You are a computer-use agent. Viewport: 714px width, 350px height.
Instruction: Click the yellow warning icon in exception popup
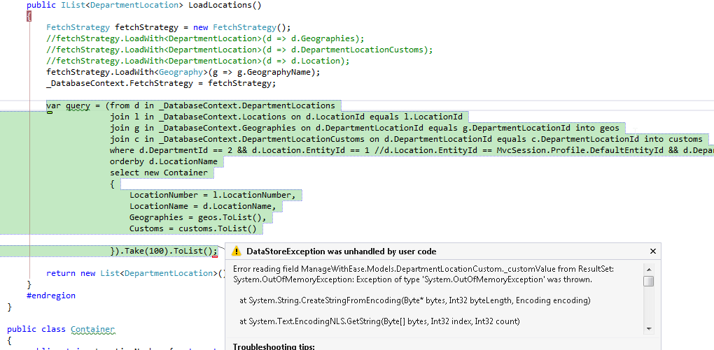pos(236,251)
